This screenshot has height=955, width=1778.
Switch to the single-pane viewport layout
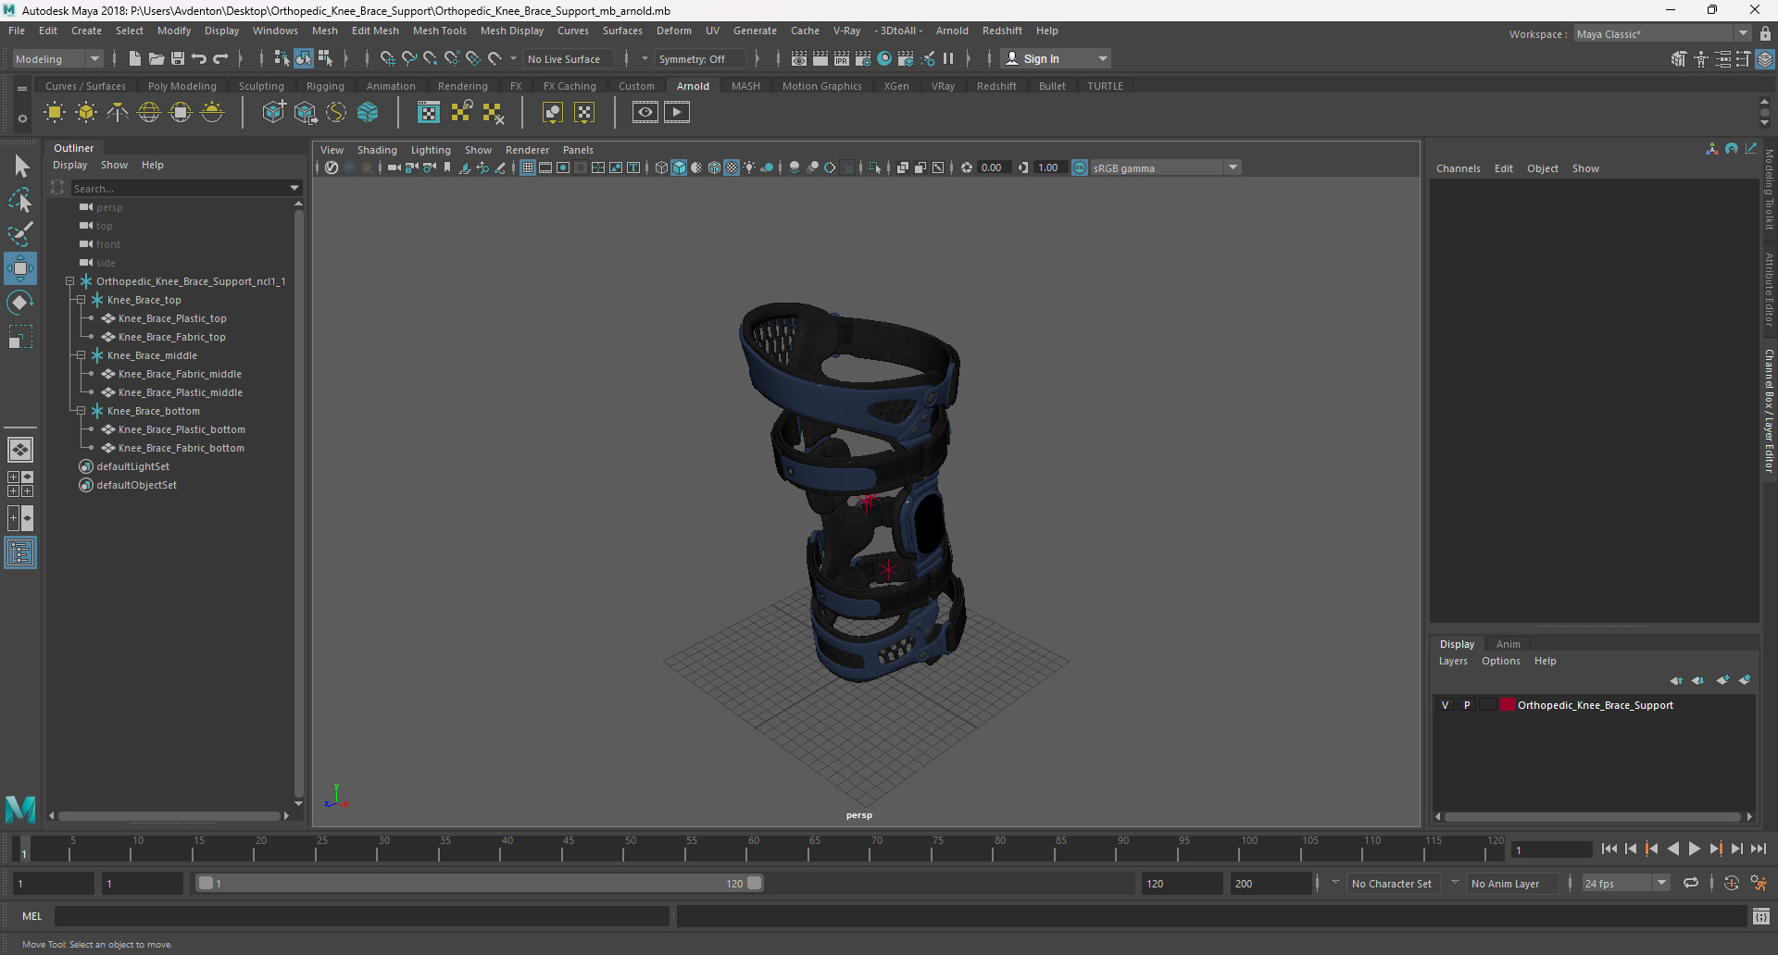[20, 450]
